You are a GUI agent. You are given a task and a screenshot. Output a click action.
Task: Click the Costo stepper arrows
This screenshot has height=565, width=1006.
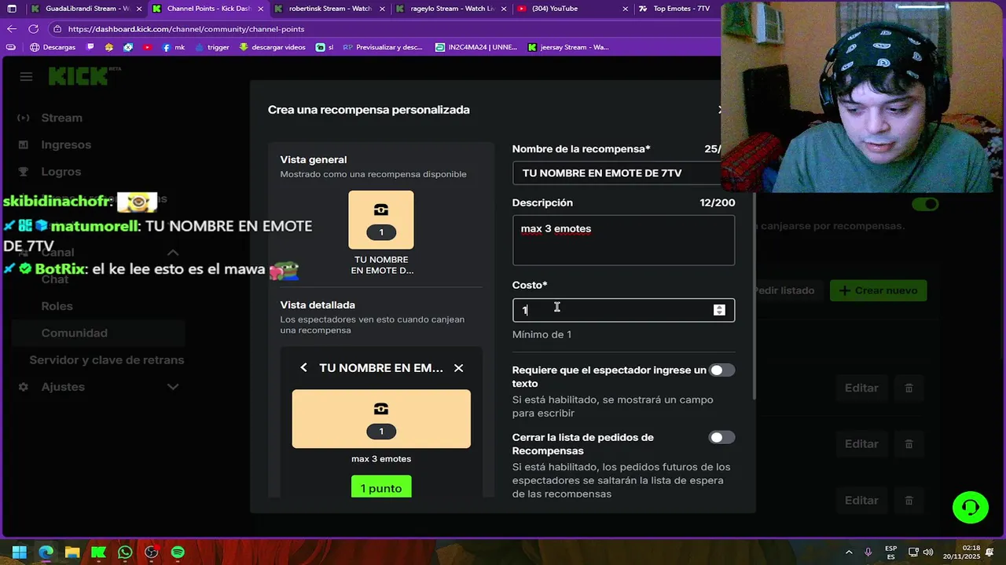tap(719, 310)
